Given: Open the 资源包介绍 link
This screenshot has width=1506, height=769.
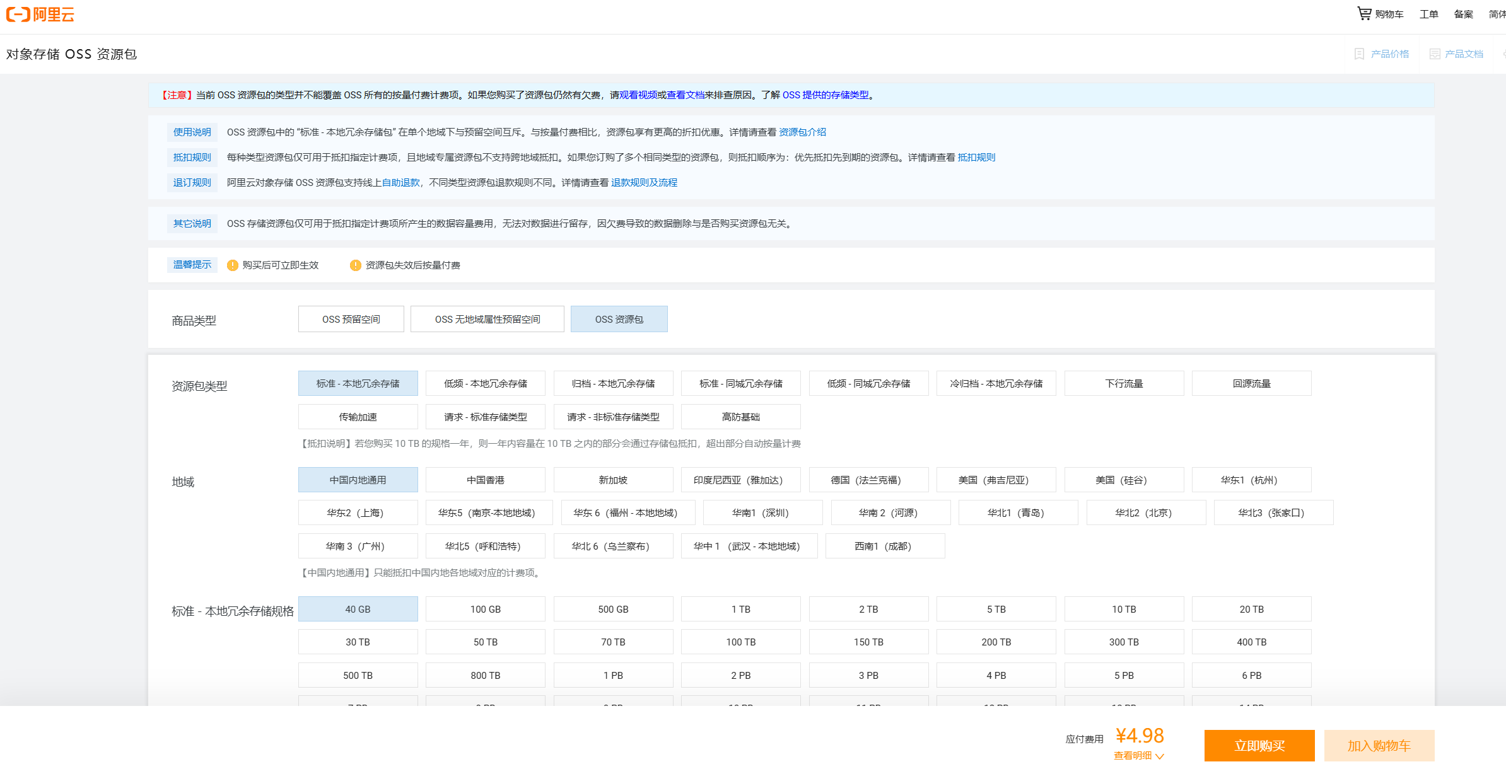Looking at the screenshot, I should [802, 132].
